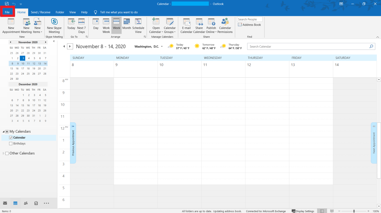Viewport: 381px width, 213px height.
Task: Open the Send / Receive tab
Action: [x=41, y=12]
